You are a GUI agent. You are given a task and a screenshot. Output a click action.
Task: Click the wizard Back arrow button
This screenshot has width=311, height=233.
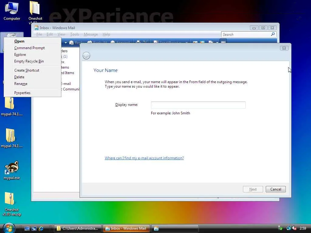[86, 56]
